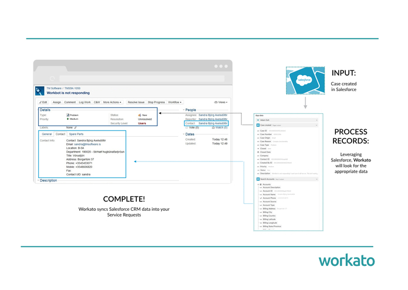Viewport: 408px width, 290px height.
Task: Click the Users security level value
Action: 142,123
